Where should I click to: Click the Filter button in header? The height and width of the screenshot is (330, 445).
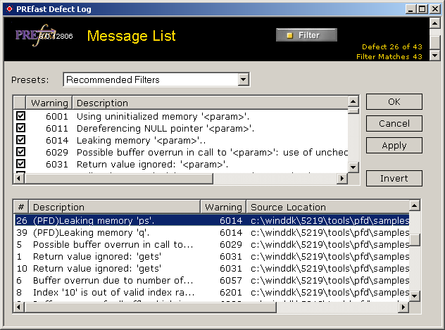(x=306, y=35)
